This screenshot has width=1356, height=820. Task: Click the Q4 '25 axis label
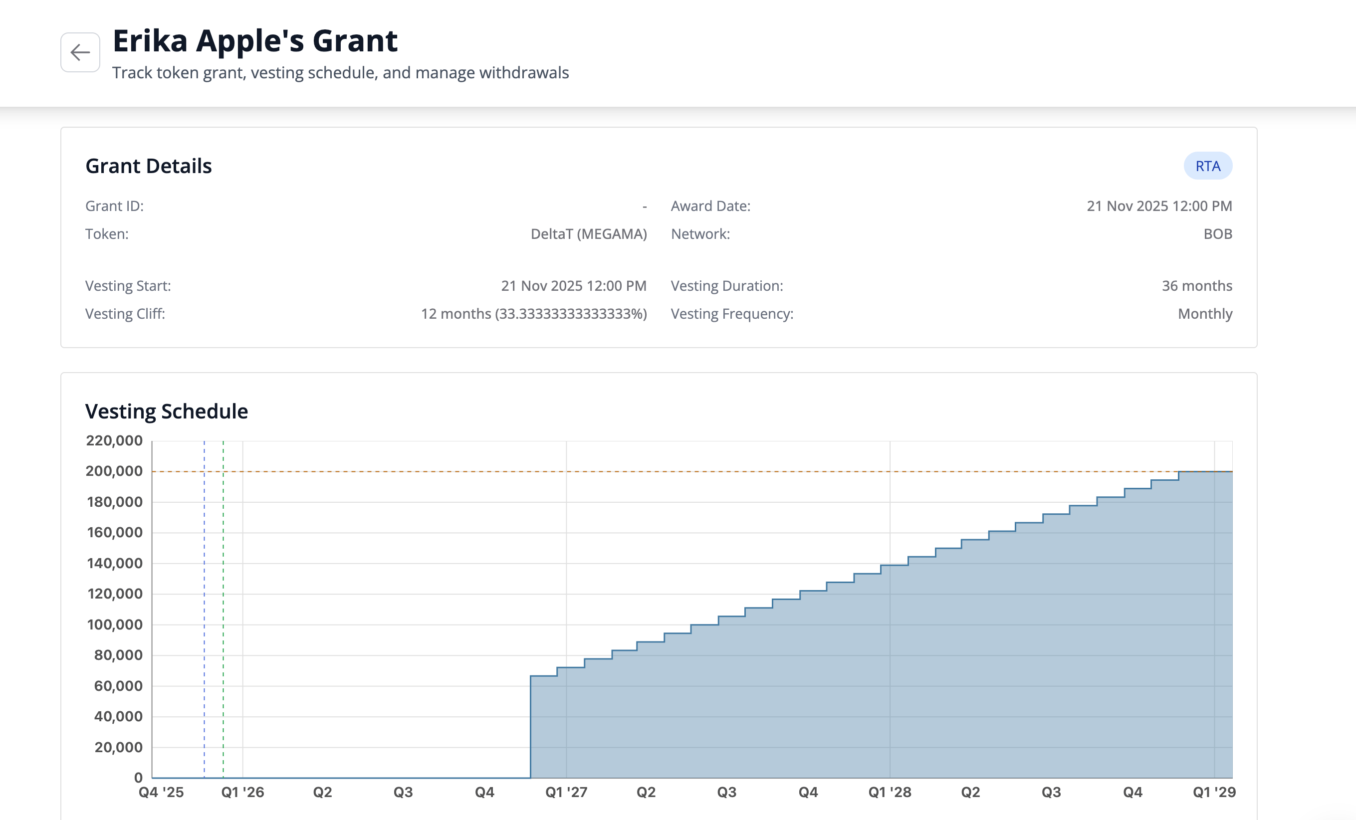click(161, 792)
